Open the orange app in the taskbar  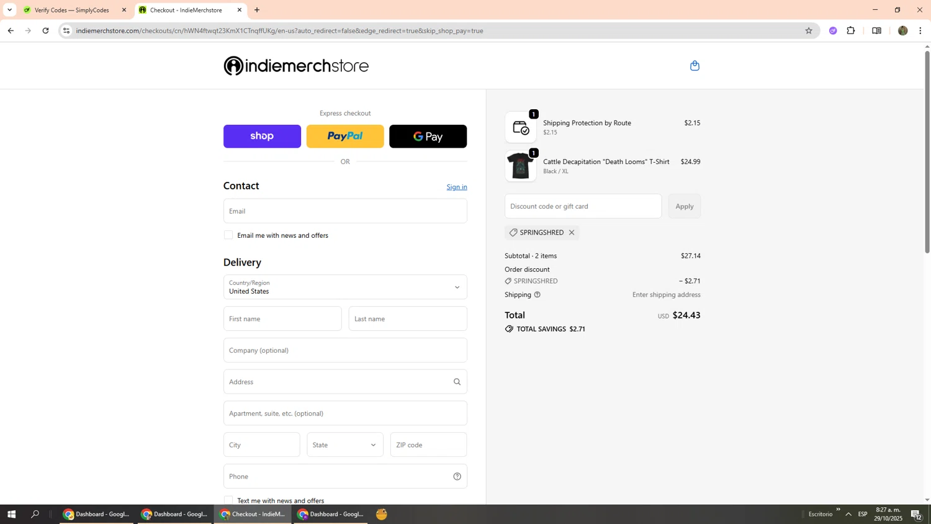pos(382,514)
